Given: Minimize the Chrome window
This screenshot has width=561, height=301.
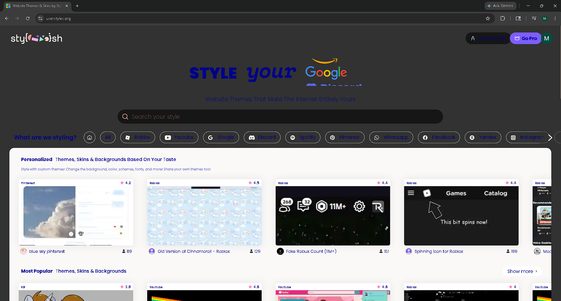Looking at the screenshot, I should tap(528, 6).
